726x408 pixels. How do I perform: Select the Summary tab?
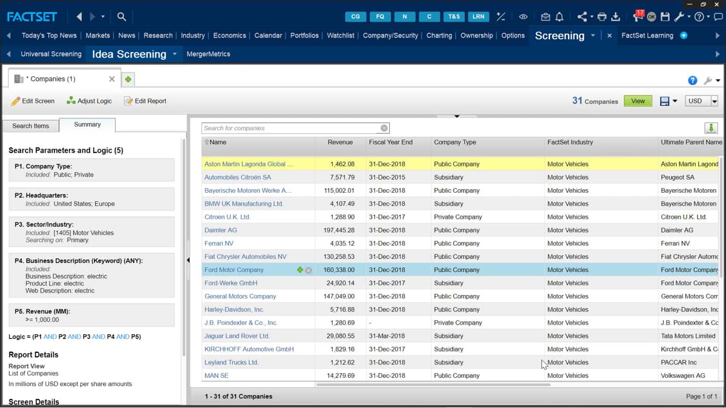[87, 125]
